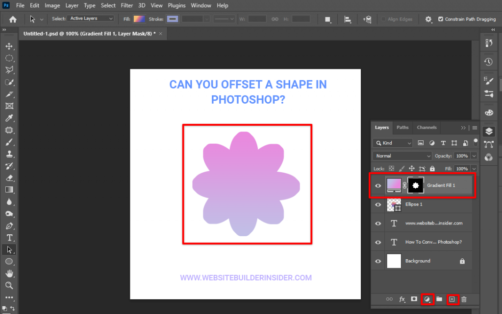The image size is (502, 314).
Task: Select the Eyedropper tool
Action: [x=9, y=118]
